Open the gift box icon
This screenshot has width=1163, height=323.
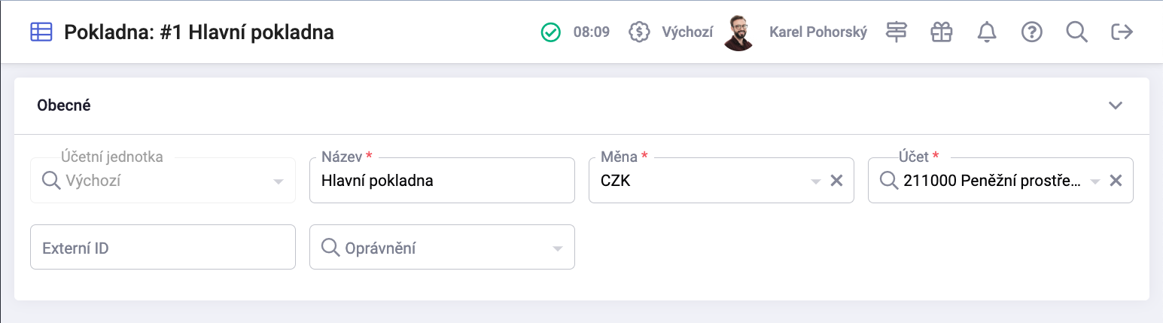pyautogui.click(x=941, y=32)
